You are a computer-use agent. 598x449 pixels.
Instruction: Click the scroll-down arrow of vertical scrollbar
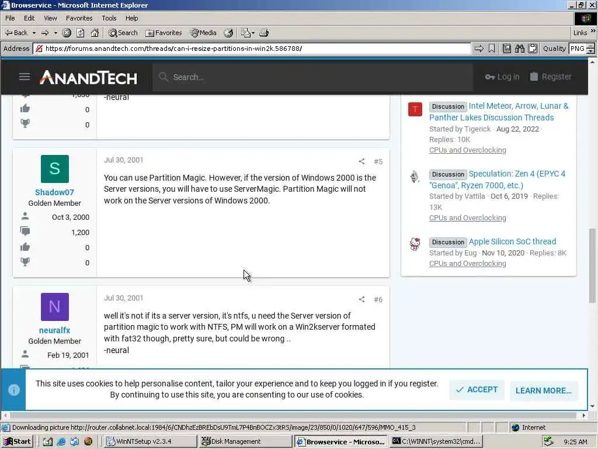592,406
